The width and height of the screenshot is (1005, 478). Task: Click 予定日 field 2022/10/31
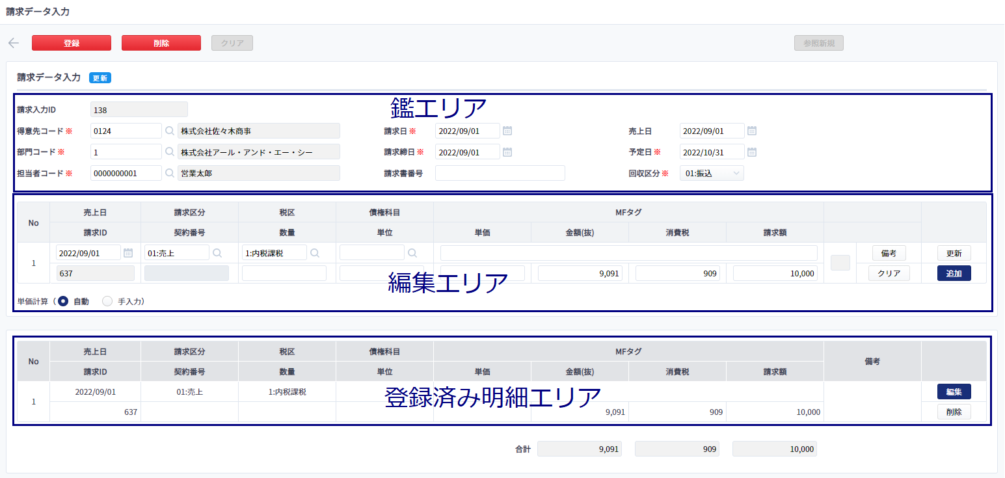click(712, 152)
